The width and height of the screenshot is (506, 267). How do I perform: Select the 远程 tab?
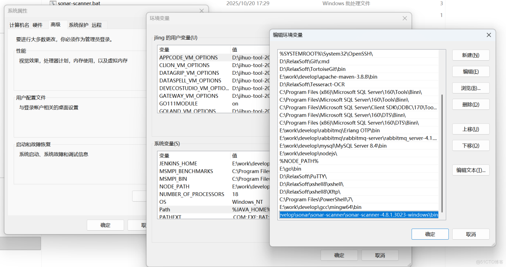[x=97, y=25]
